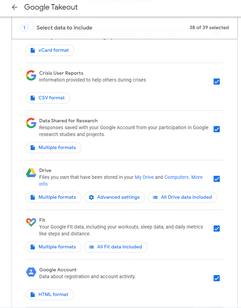The width and height of the screenshot is (241, 308).
Task: Click the Crisis User Reports Google logo
Action: [x=31, y=75]
